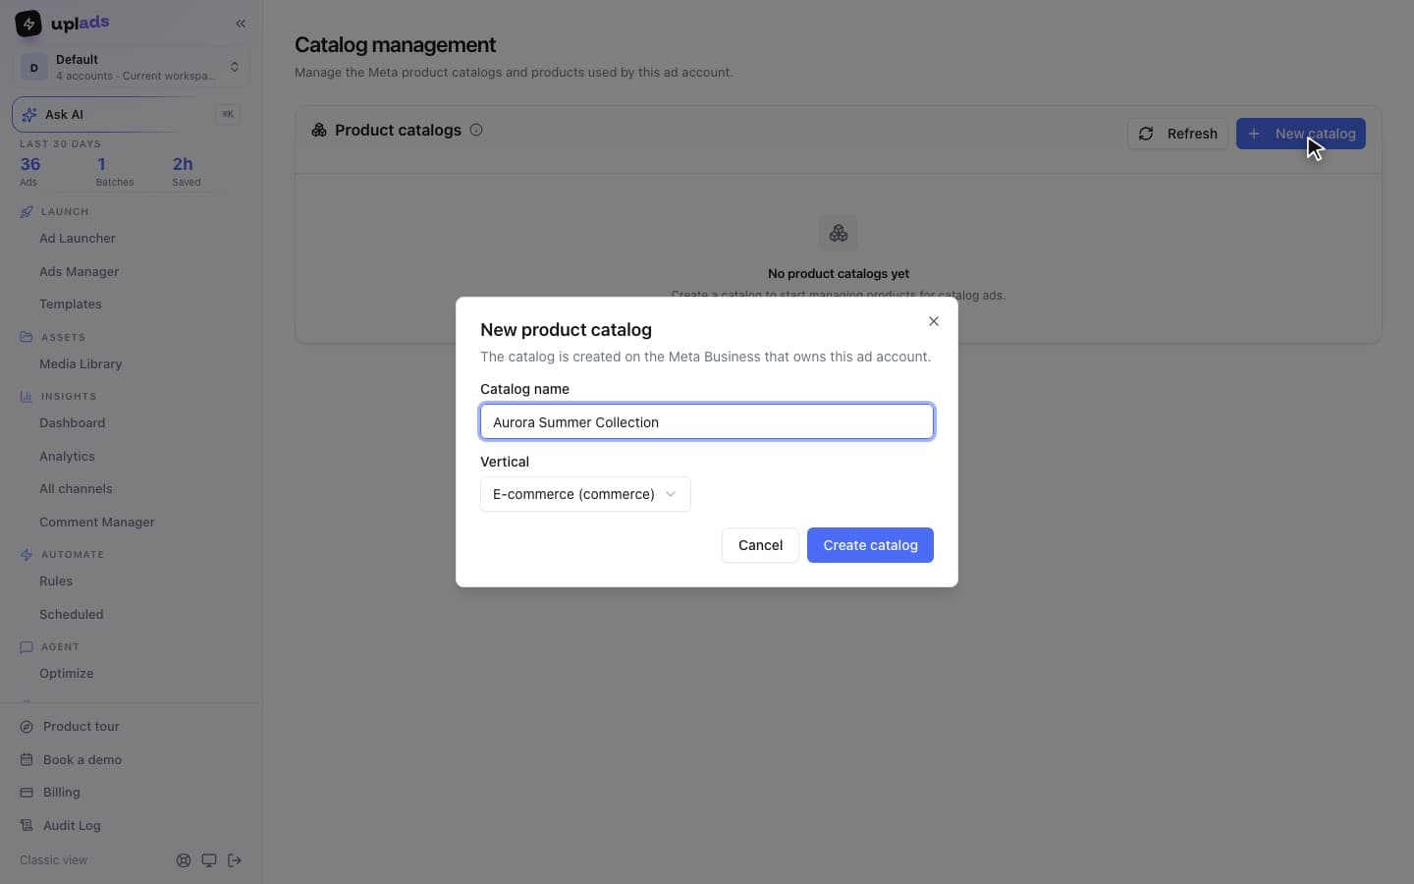Viewport: 1414px width, 884px height.
Task: Open Ad Launcher page
Action: tap(77, 238)
